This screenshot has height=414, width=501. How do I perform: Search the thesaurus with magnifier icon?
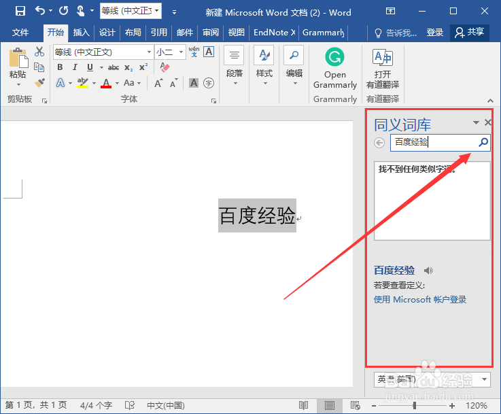coord(483,142)
